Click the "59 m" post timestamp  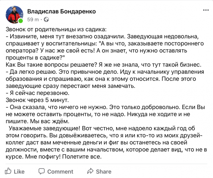[33, 19]
